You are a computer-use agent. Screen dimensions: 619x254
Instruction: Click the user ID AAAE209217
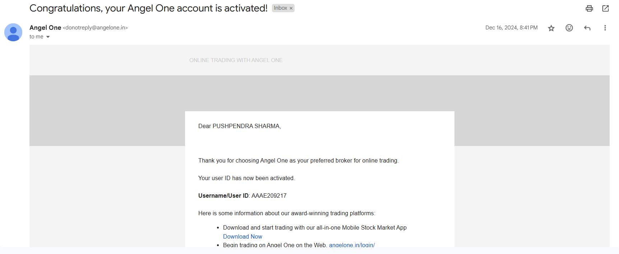pyautogui.click(x=269, y=196)
